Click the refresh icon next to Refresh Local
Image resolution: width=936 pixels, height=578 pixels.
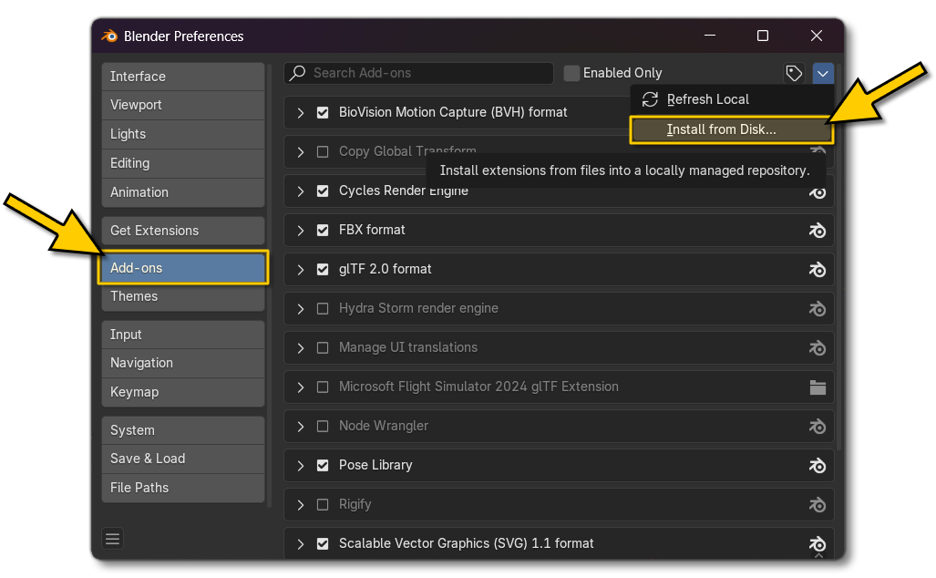(x=649, y=99)
